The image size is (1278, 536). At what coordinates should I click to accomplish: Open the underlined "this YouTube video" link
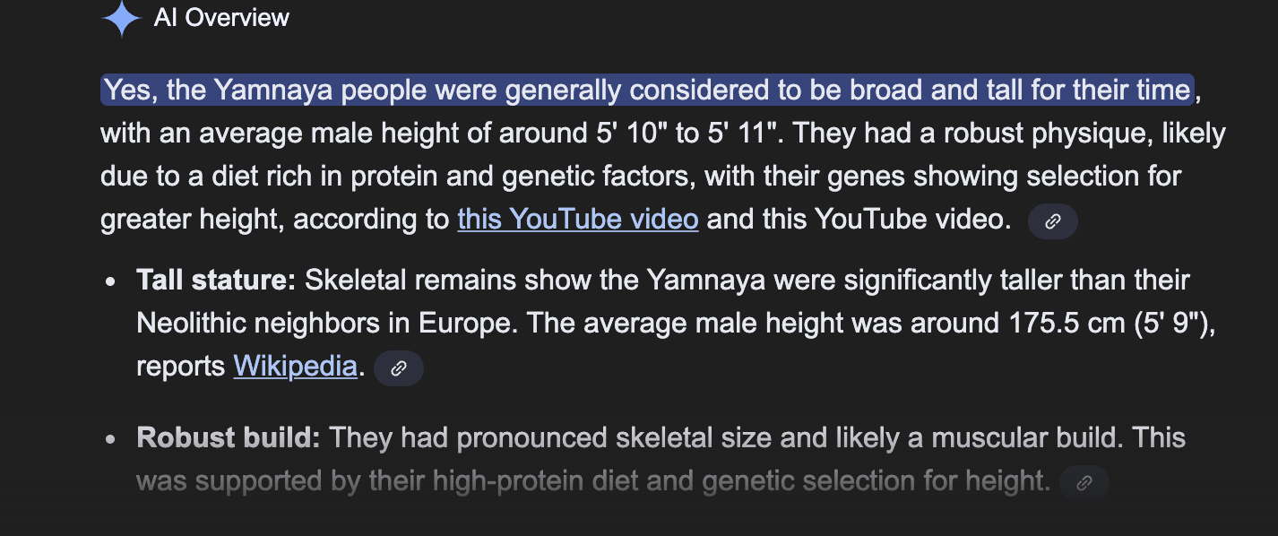[x=577, y=219]
